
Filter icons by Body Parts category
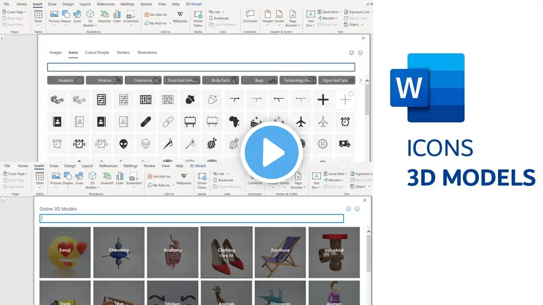coord(221,80)
